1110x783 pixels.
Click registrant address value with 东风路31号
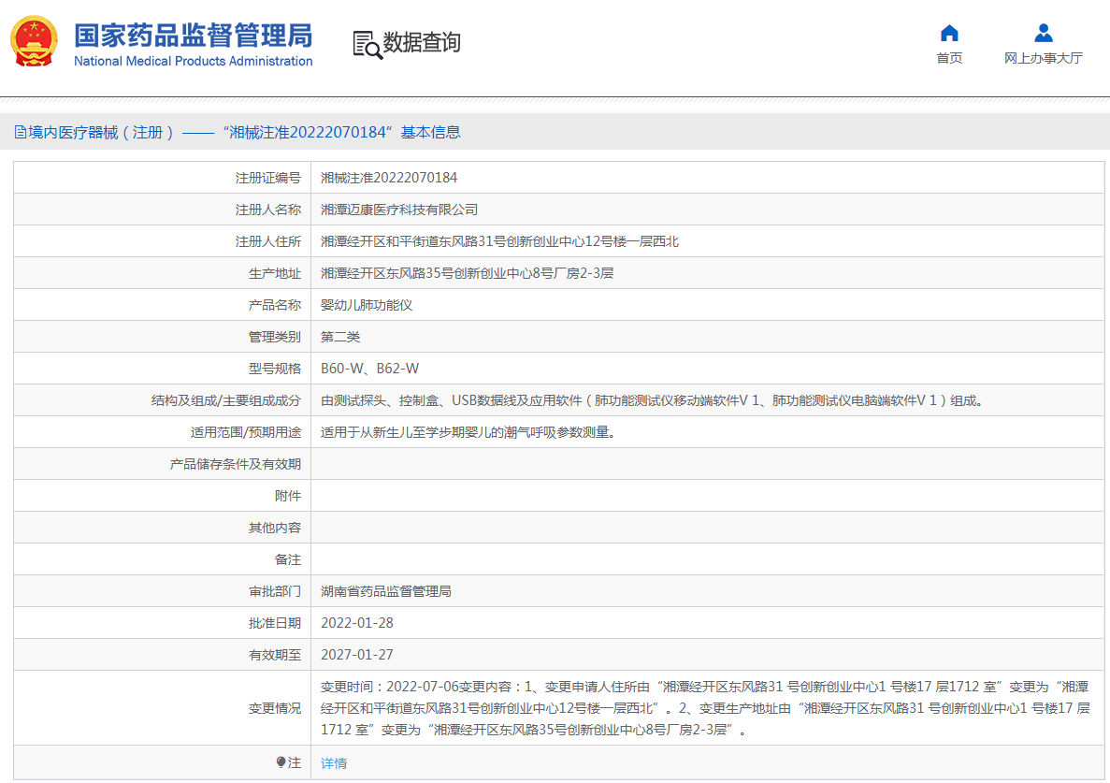499,241
